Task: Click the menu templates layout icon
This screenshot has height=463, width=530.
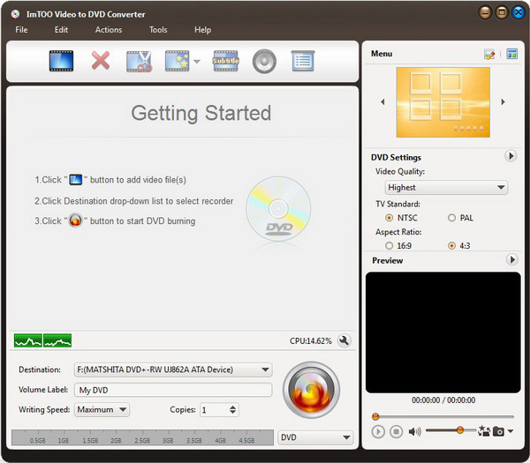Action: point(511,54)
